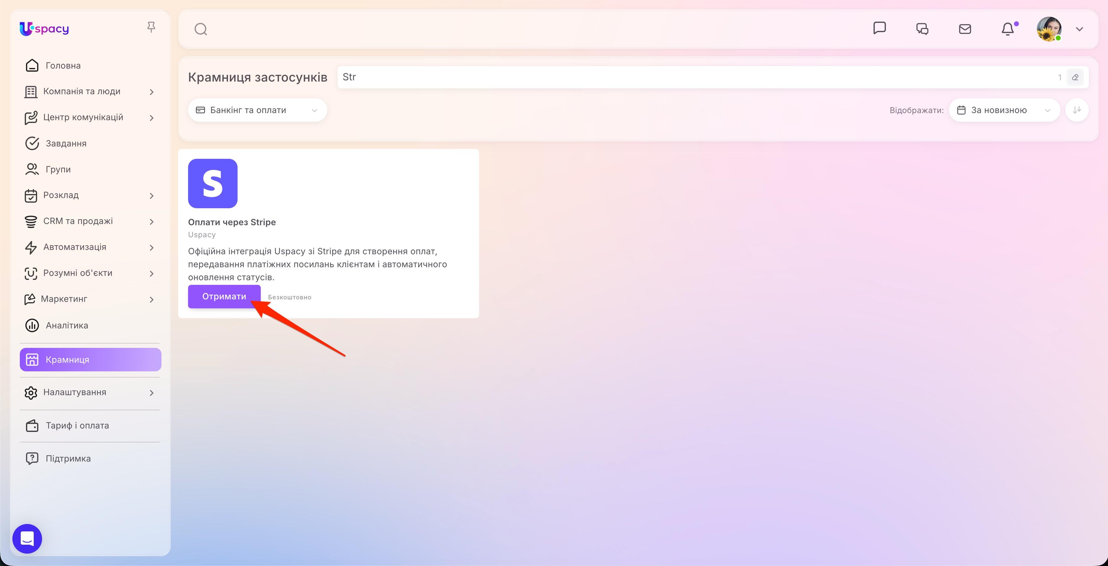Expand Автоматизація submenu arrow
The width and height of the screenshot is (1108, 566).
(151, 247)
